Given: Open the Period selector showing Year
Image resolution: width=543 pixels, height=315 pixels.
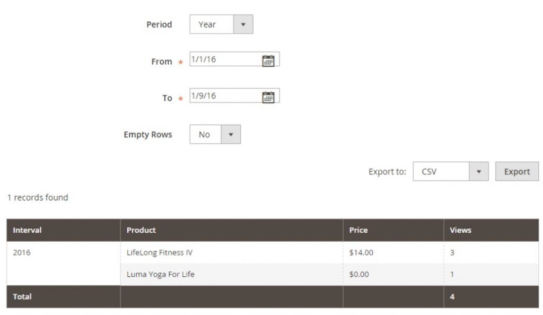Looking at the screenshot, I should pyautogui.click(x=212, y=24).
